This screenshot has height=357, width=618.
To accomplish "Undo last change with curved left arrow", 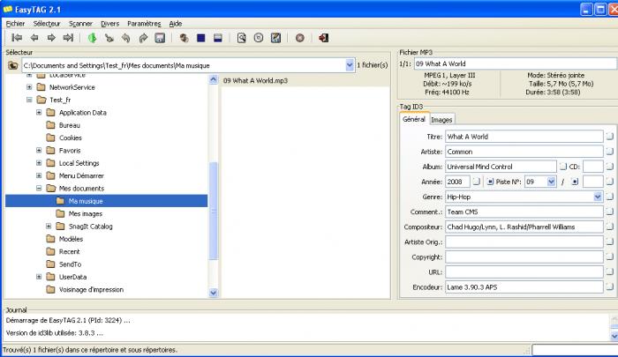I will (x=125, y=38).
